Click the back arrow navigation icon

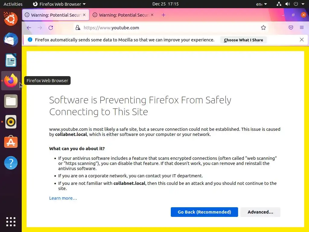click(29, 28)
